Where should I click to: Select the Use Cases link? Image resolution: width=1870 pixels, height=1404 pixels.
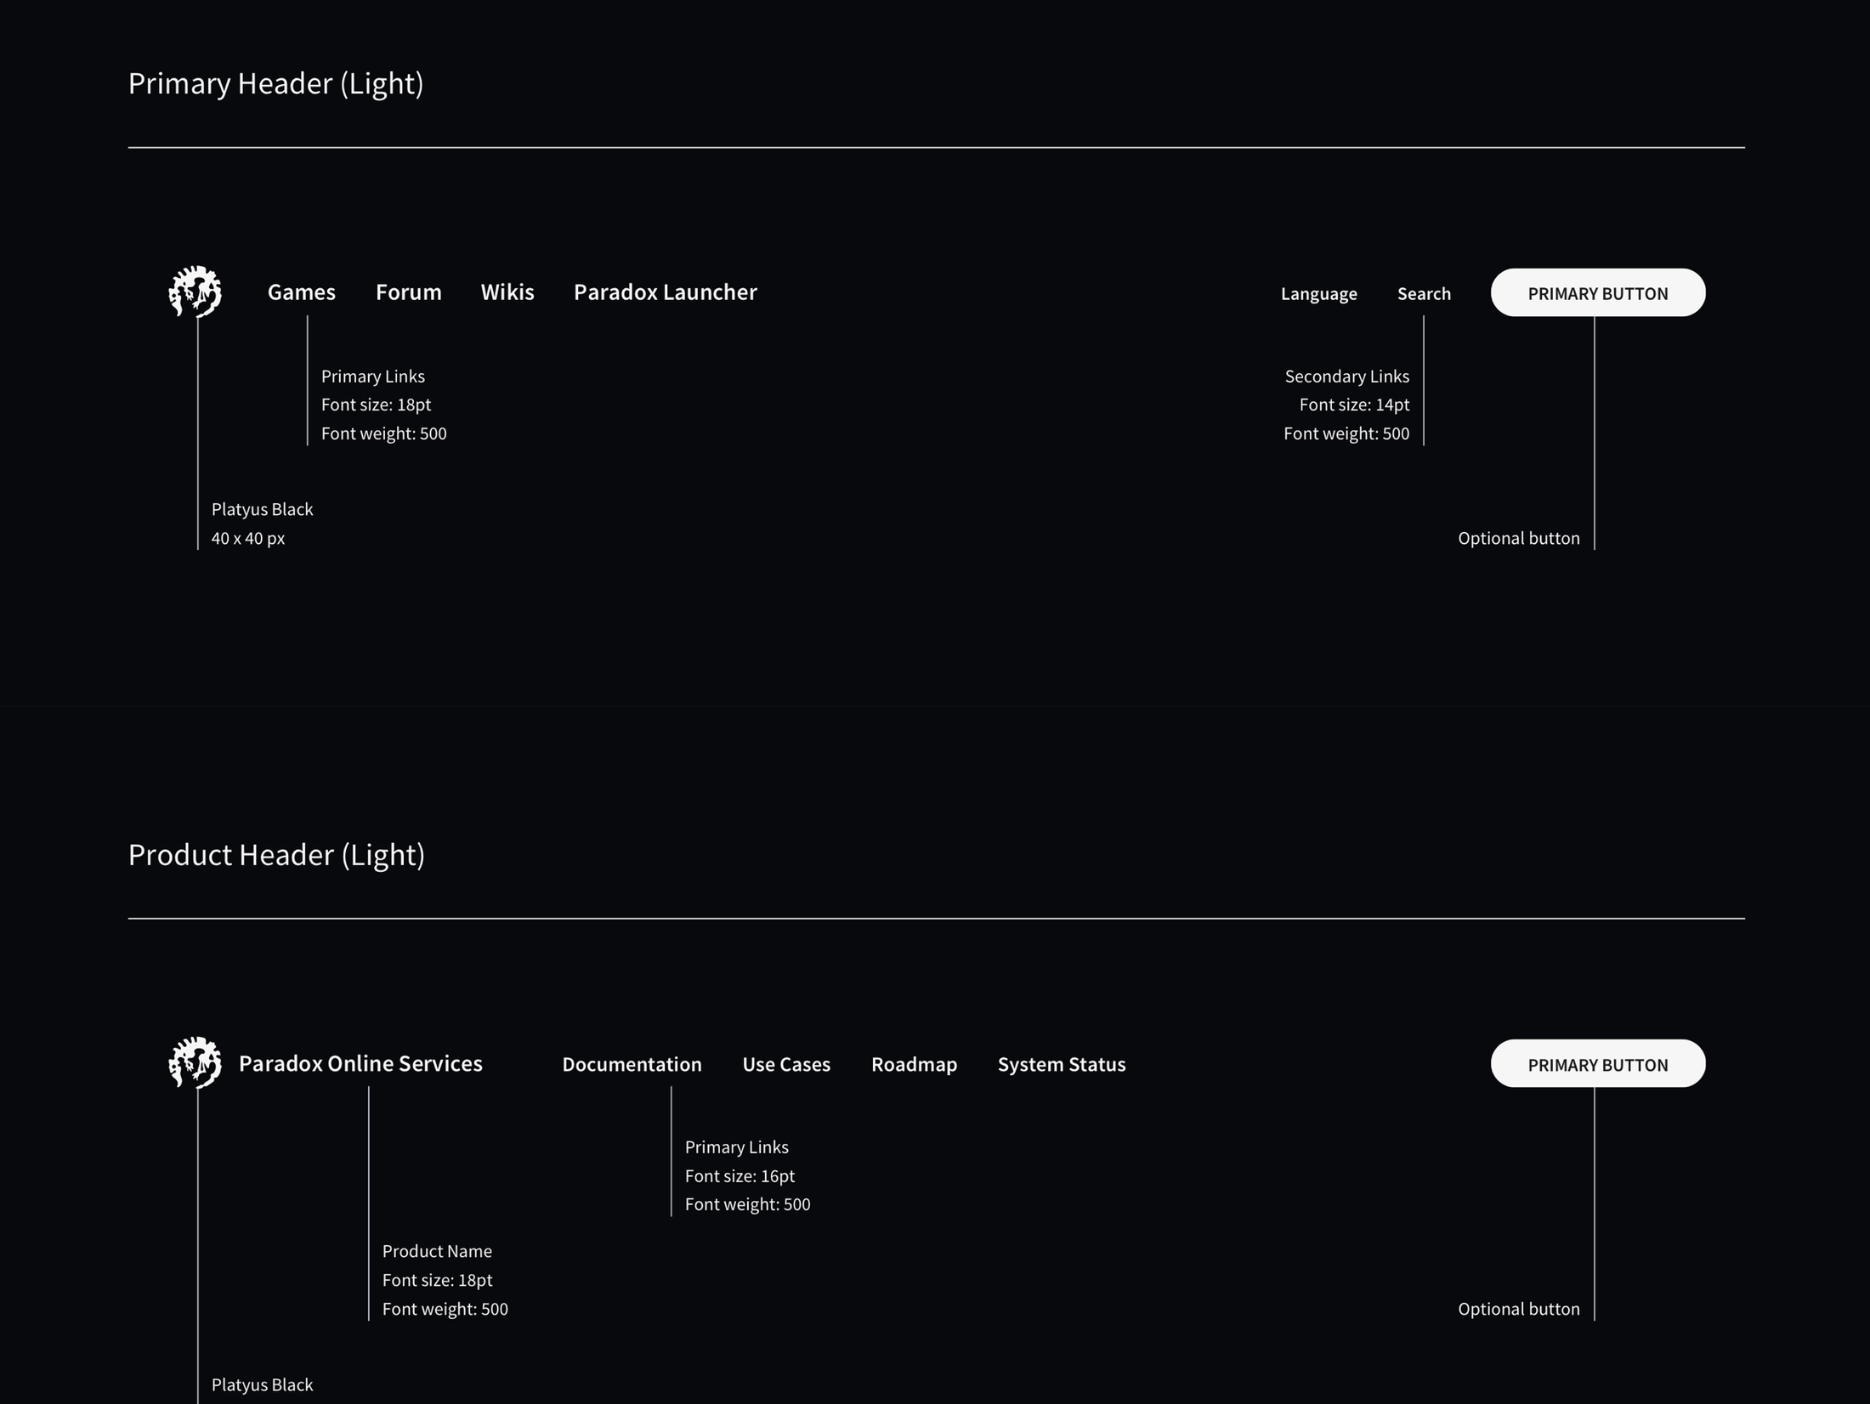coord(786,1064)
